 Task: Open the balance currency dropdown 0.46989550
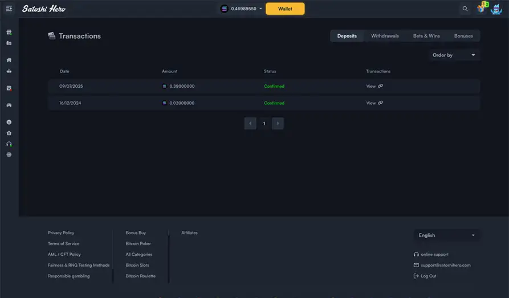[241, 9]
